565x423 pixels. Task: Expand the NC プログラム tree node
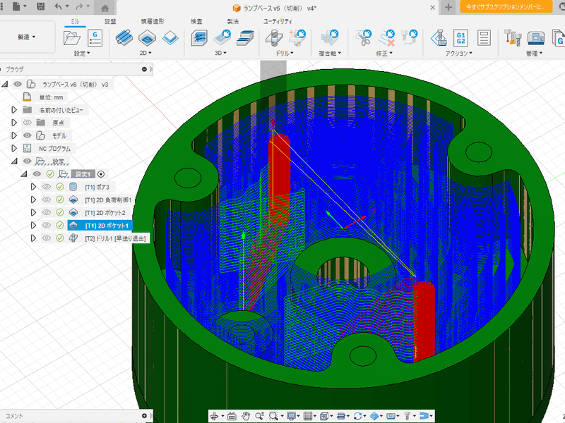click(13, 149)
